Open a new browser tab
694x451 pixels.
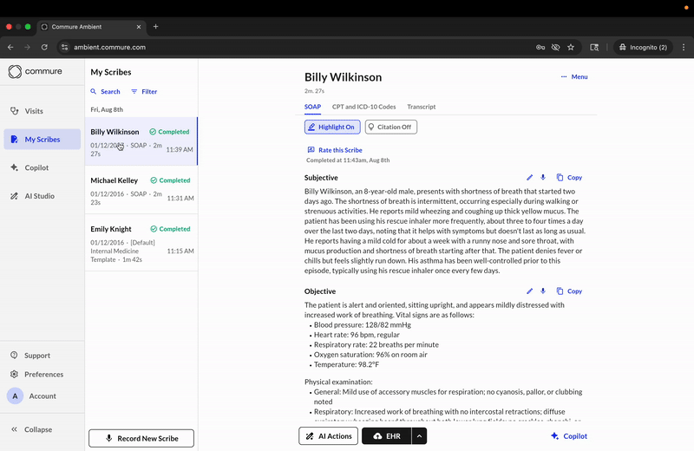(155, 27)
